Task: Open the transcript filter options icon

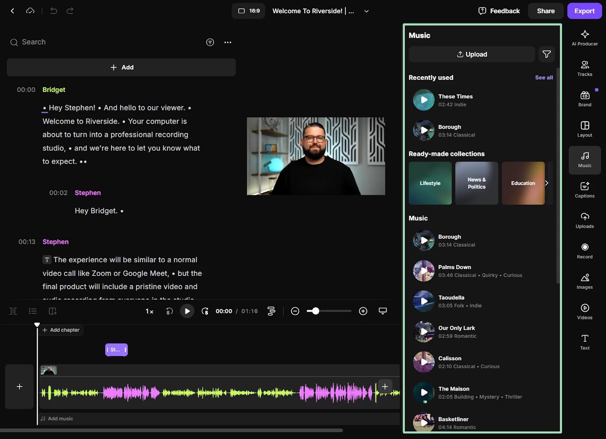Action: click(x=210, y=42)
